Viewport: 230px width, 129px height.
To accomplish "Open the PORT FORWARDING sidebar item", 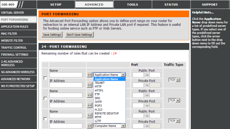I will click(x=18, y=20).
